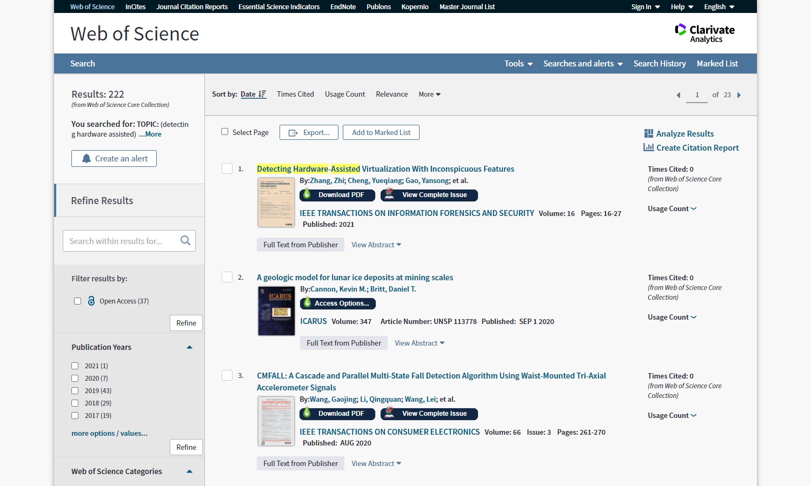Click the export arrow icon on Export button
811x486 pixels.
click(x=294, y=133)
